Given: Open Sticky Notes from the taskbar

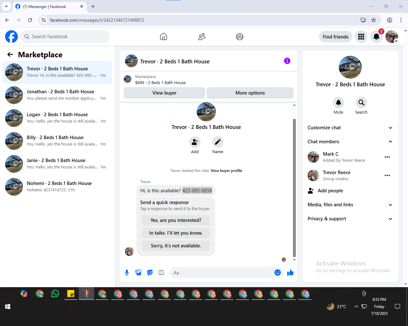Looking at the screenshot, I should pyautogui.click(x=71, y=294).
